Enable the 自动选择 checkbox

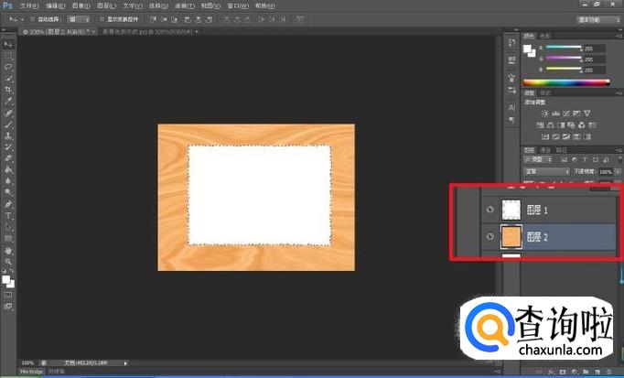click(x=33, y=18)
